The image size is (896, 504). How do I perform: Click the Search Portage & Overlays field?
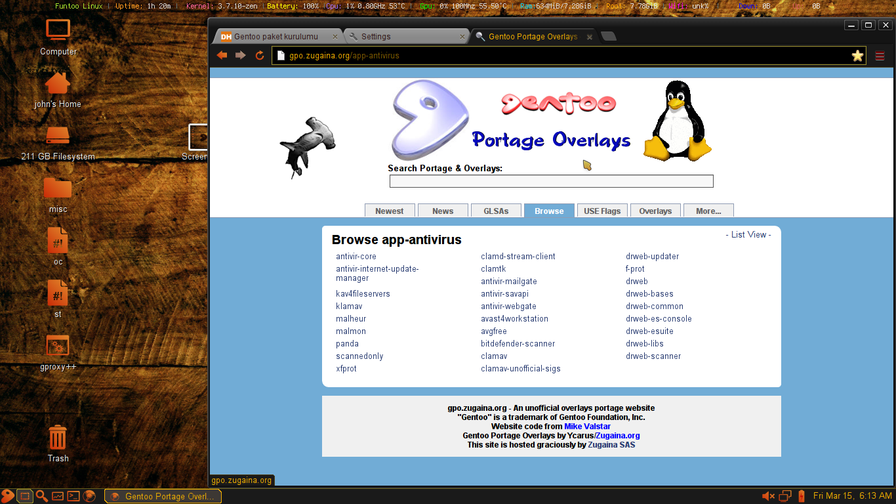pyautogui.click(x=551, y=181)
